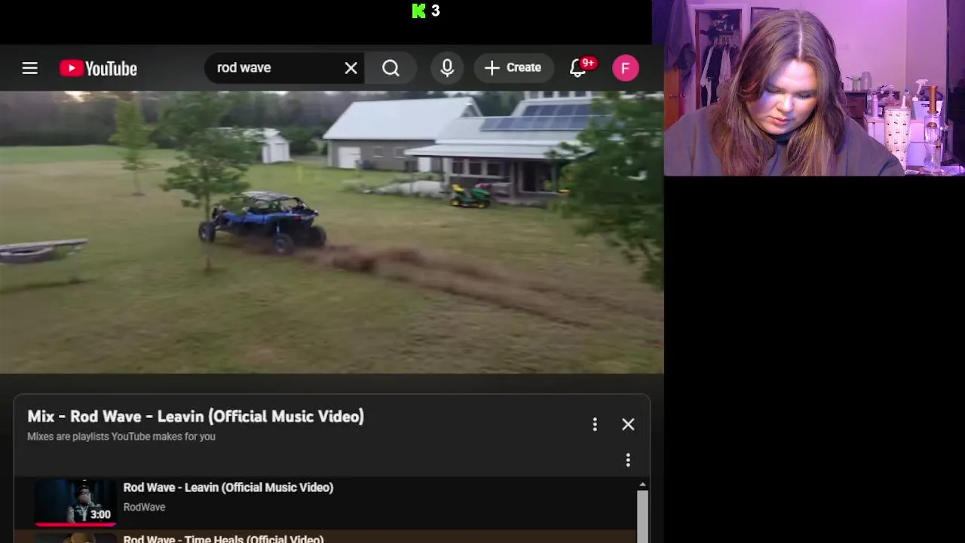Start voice search with microphone
The height and width of the screenshot is (543, 965).
click(447, 68)
